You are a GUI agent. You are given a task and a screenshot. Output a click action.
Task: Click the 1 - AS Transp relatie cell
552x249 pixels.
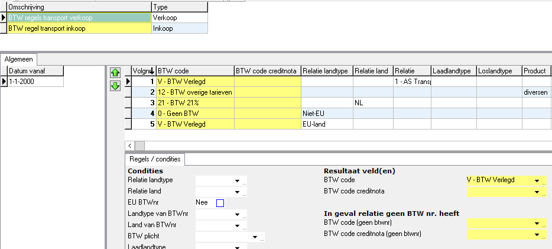click(413, 82)
